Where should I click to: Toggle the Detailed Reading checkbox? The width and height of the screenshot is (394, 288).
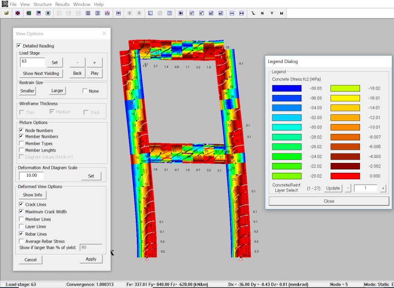pyautogui.click(x=19, y=45)
